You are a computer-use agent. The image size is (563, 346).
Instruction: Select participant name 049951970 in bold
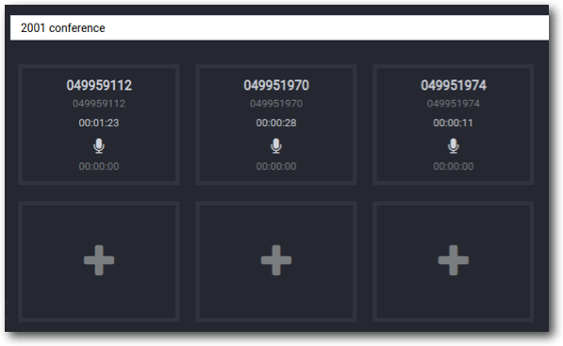coord(276,86)
